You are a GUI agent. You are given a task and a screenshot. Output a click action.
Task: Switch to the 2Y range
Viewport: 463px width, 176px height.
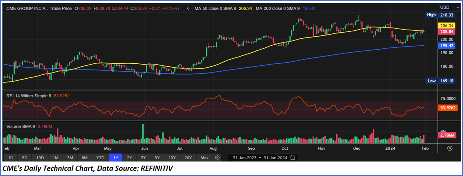(x=129, y=158)
